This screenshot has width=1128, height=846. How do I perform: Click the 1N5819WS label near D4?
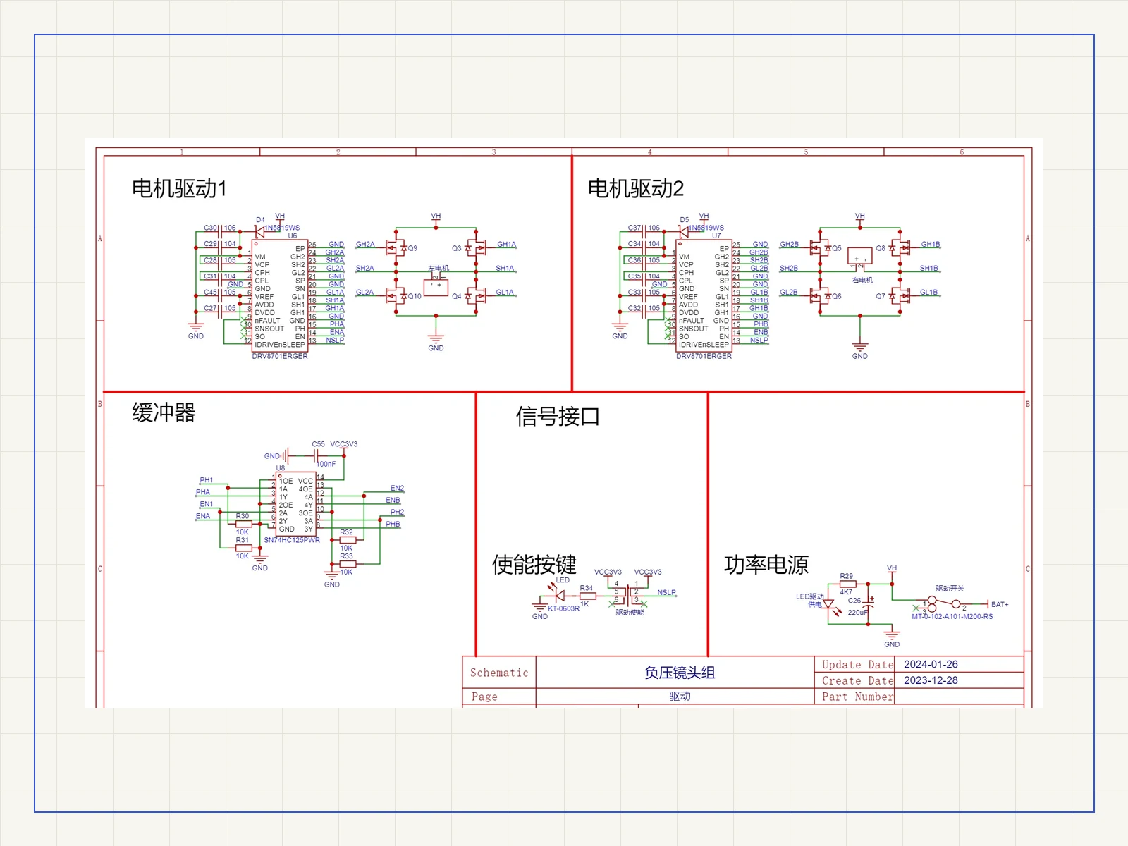[283, 228]
